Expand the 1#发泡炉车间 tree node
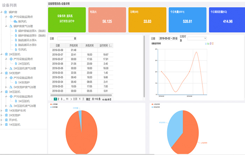The height and width of the screenshot is (155, 245). (x=2, y=110)
